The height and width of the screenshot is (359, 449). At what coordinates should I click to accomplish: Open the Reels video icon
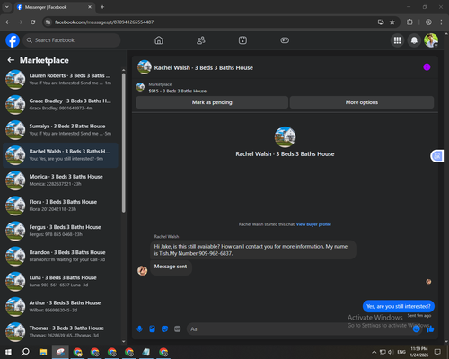coord(242,40)
